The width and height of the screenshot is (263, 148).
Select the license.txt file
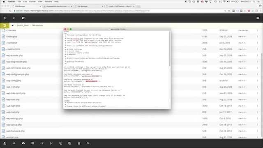click(x=12, y=43)
